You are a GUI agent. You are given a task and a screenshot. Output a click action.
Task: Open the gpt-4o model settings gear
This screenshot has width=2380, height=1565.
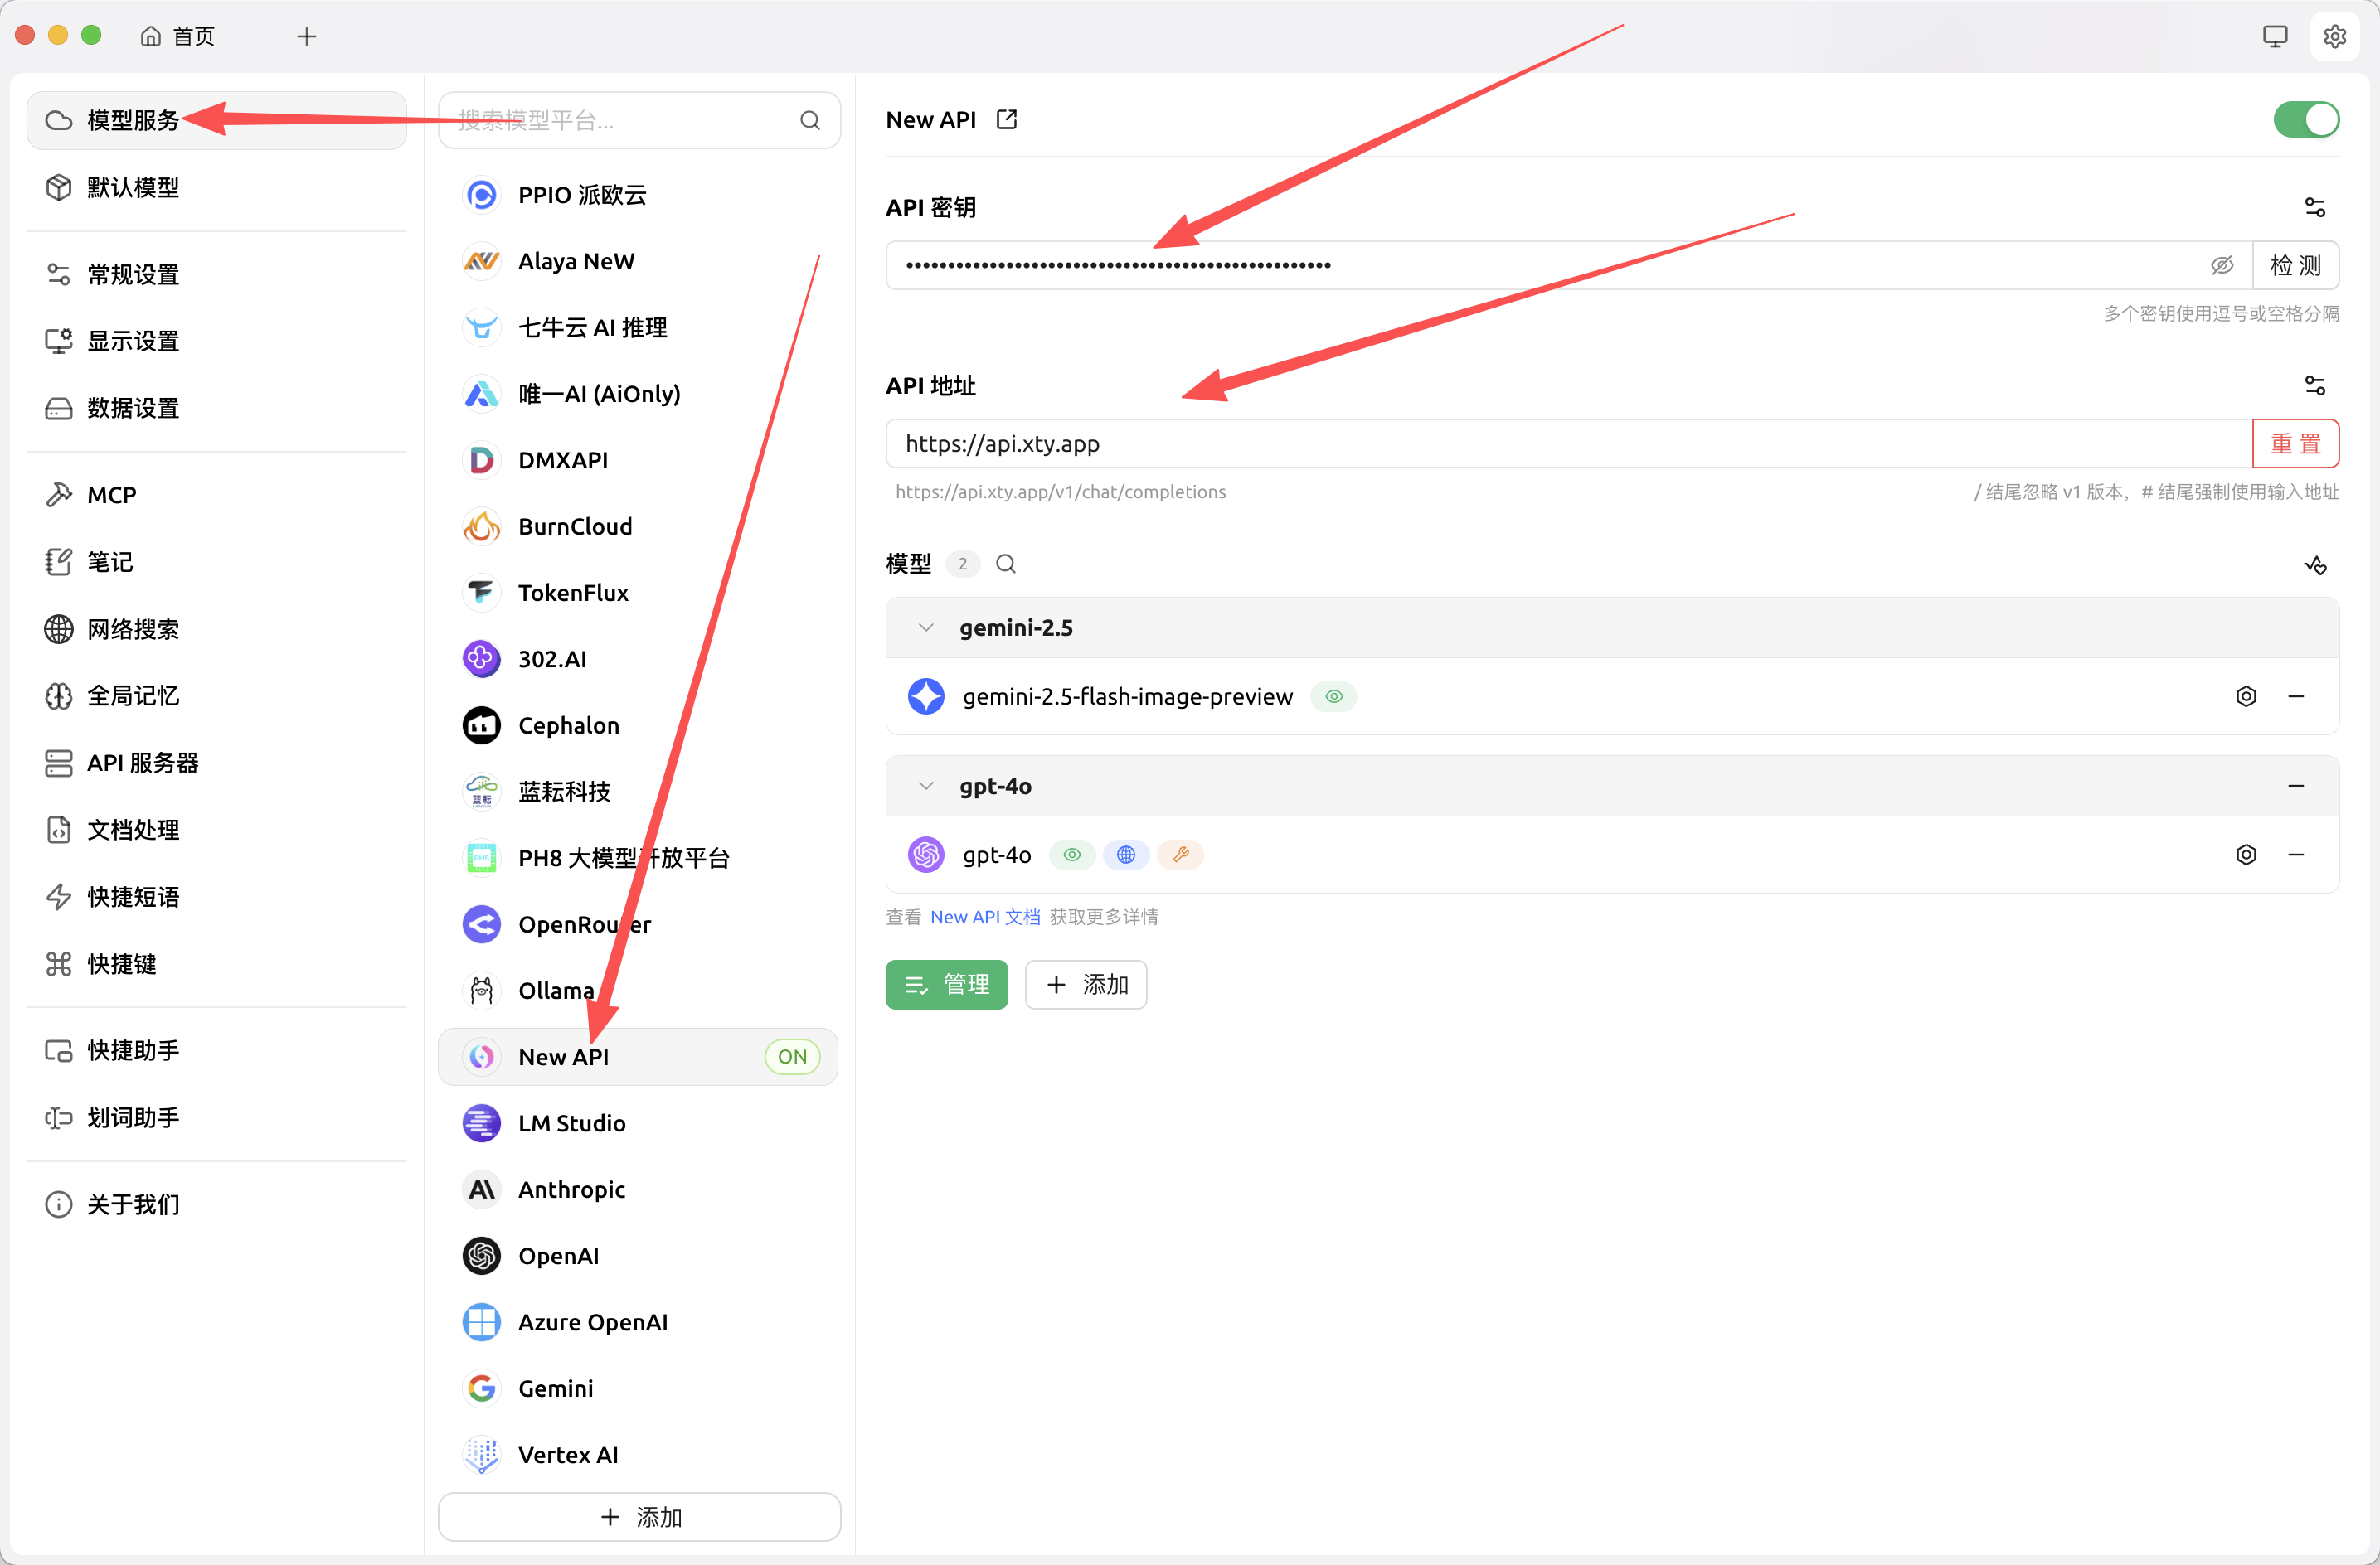coord(2246,855)
